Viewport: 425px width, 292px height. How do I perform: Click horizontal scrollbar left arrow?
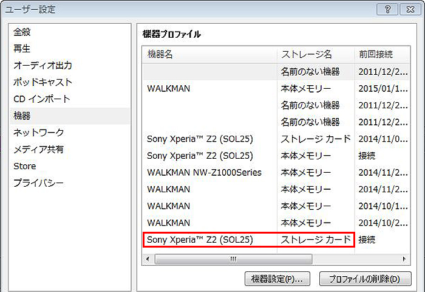(148, 259)
